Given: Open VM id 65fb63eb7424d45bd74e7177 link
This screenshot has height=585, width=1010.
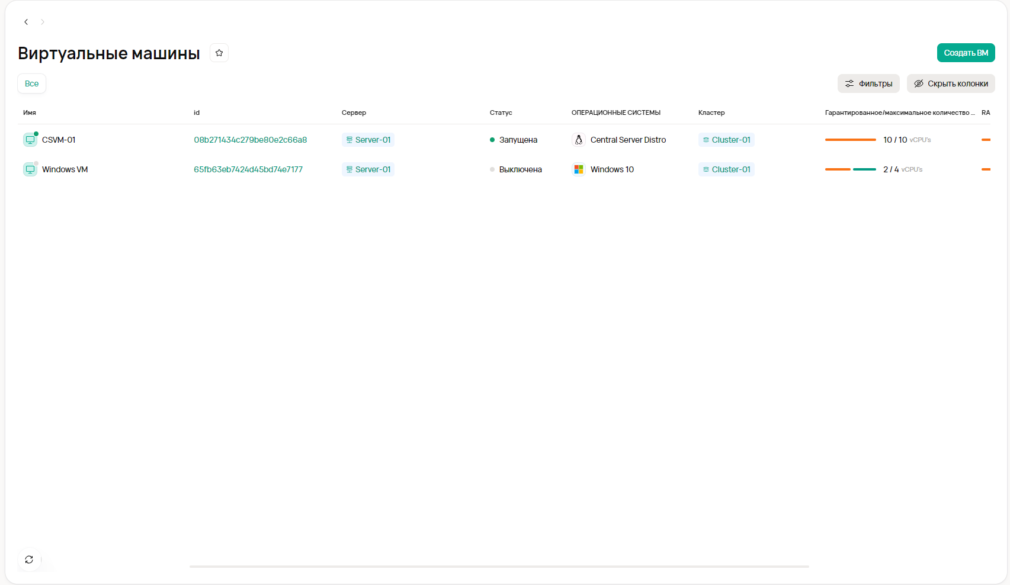Looking at the screenshot, I should [248, 169].
